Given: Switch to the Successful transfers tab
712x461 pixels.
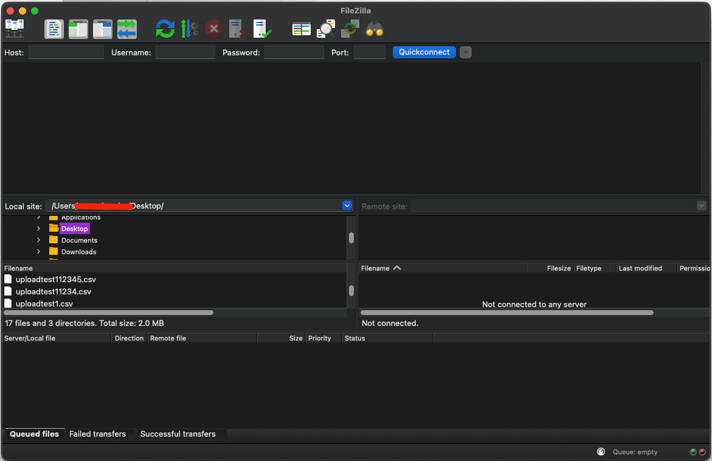Looking at the screenshot, I should [178, 434].
